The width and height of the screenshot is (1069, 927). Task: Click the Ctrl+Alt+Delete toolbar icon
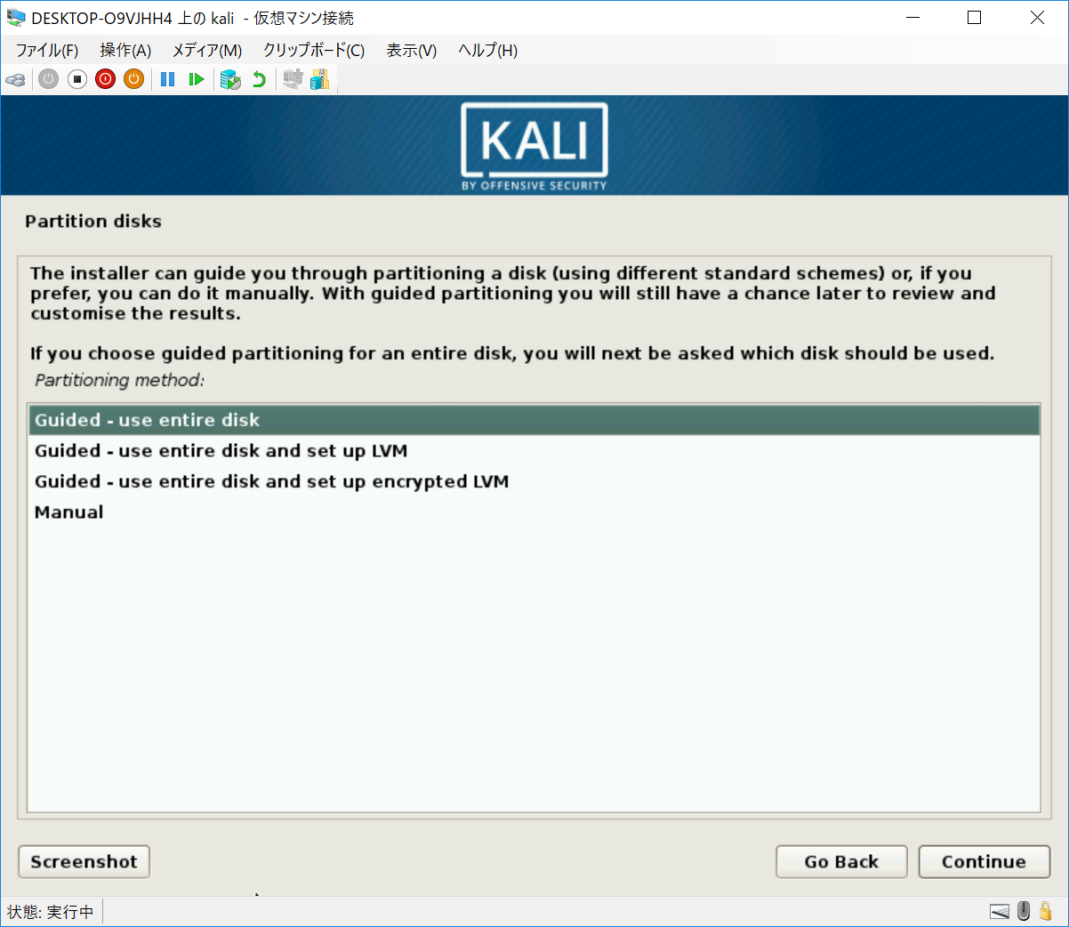point(15,80)
